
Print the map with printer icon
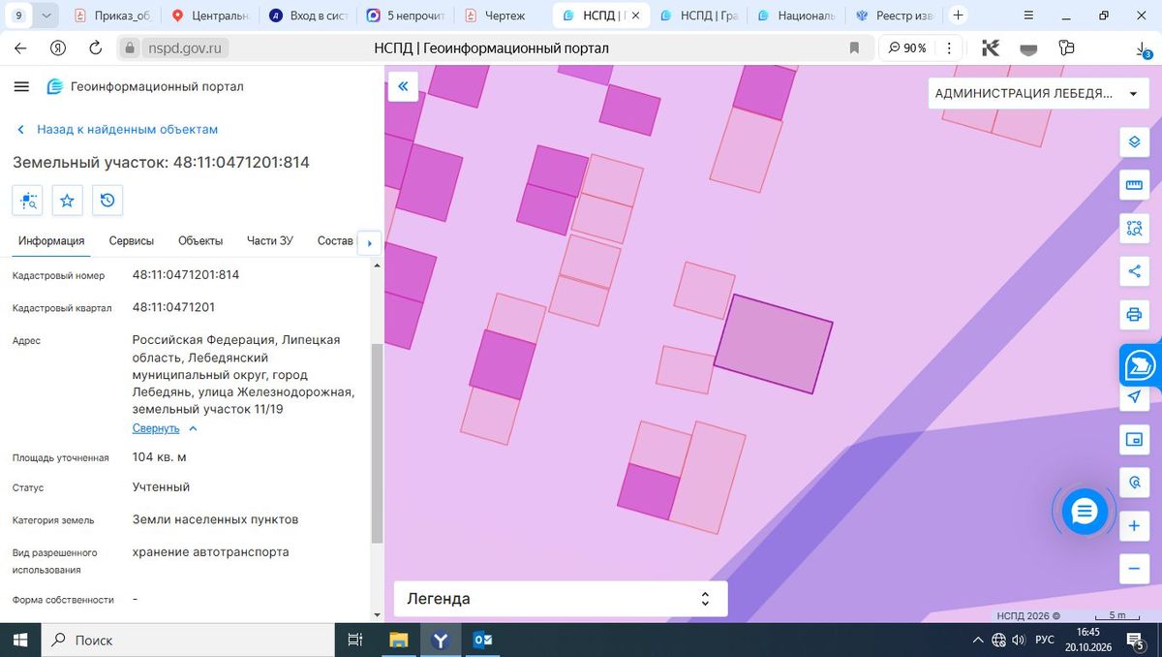tap(1134, 314)
